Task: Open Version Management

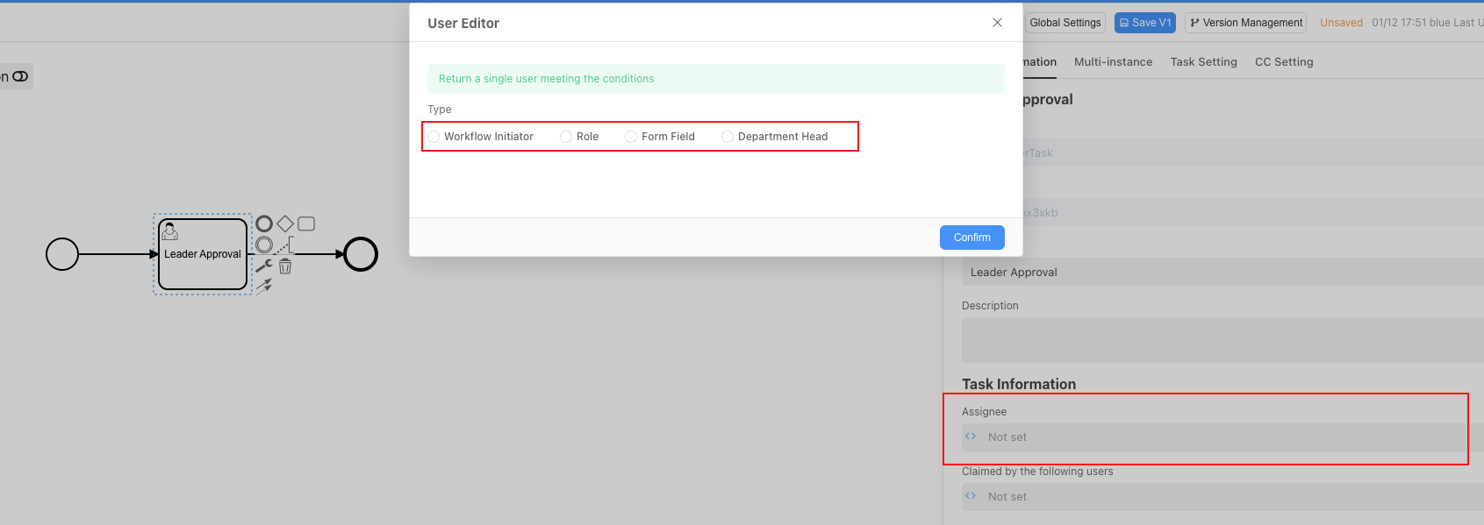Action: pos(1245,23)
